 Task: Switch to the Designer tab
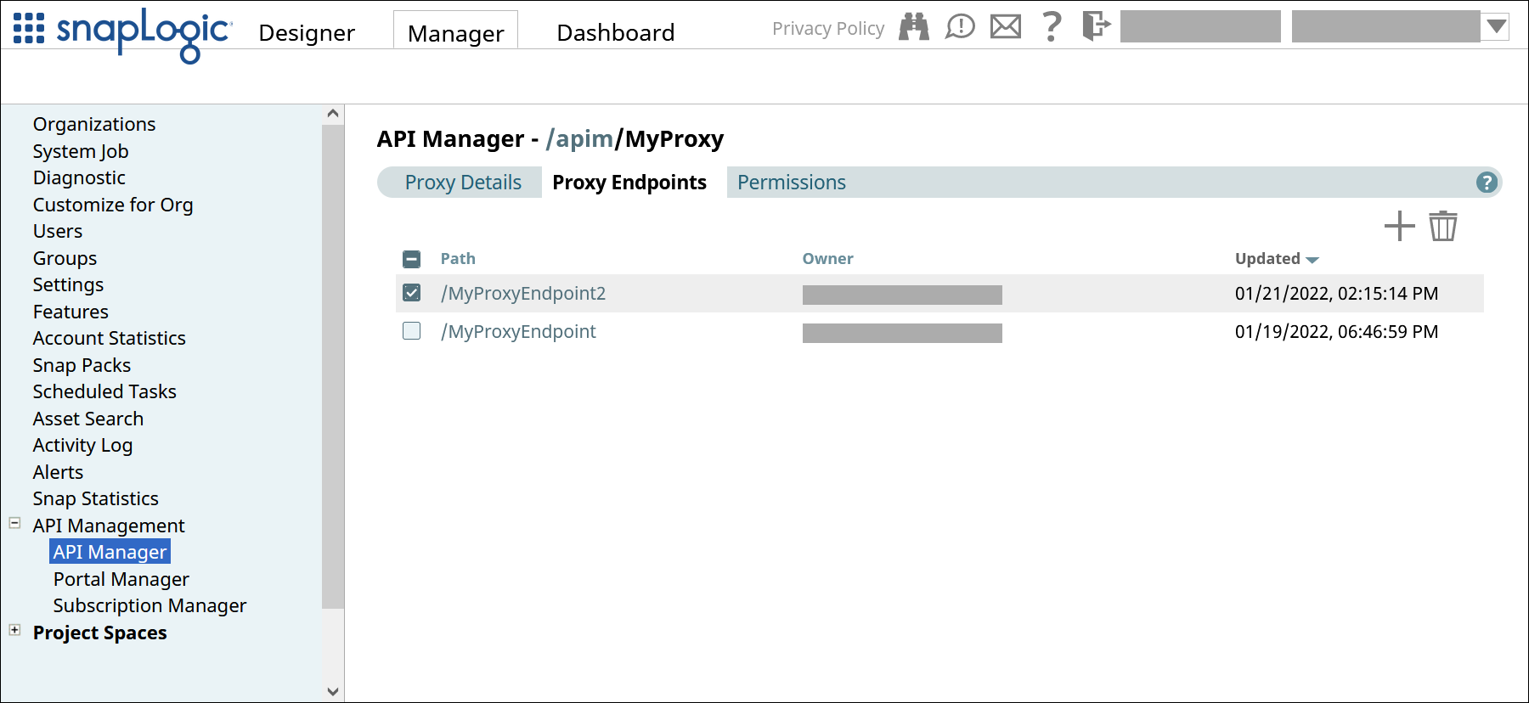pos(307,32)
